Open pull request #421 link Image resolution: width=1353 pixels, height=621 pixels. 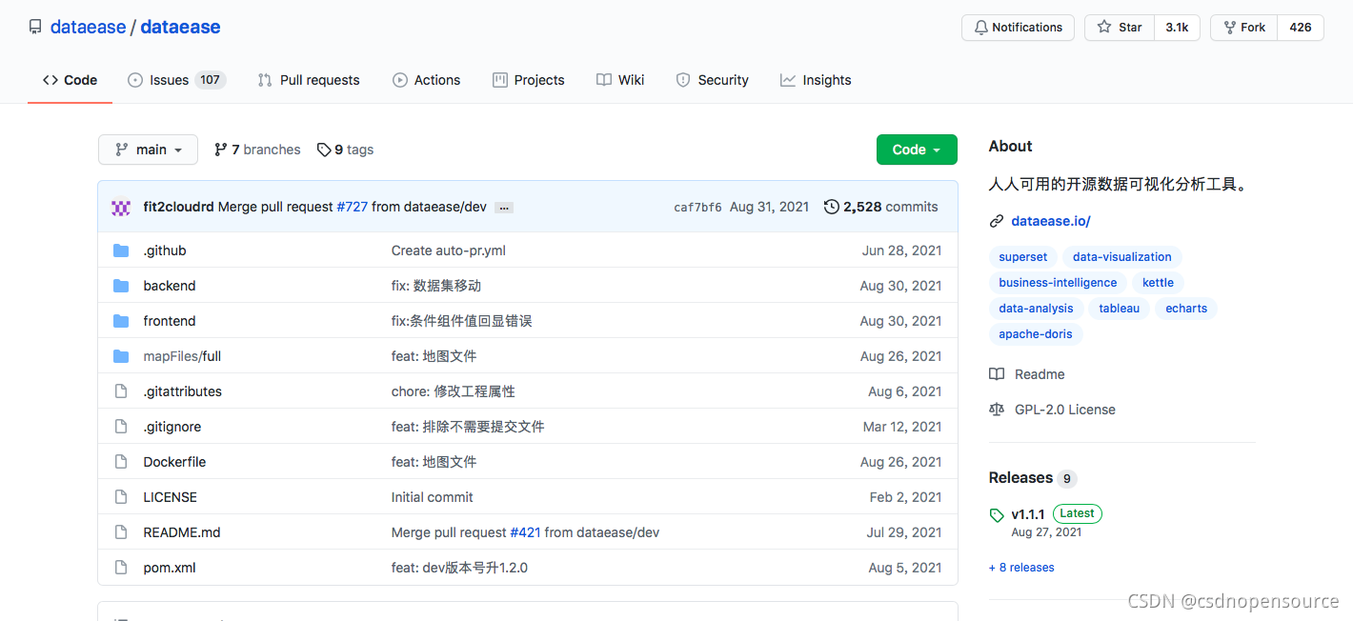pyautogui.click(x=525, y=532)
